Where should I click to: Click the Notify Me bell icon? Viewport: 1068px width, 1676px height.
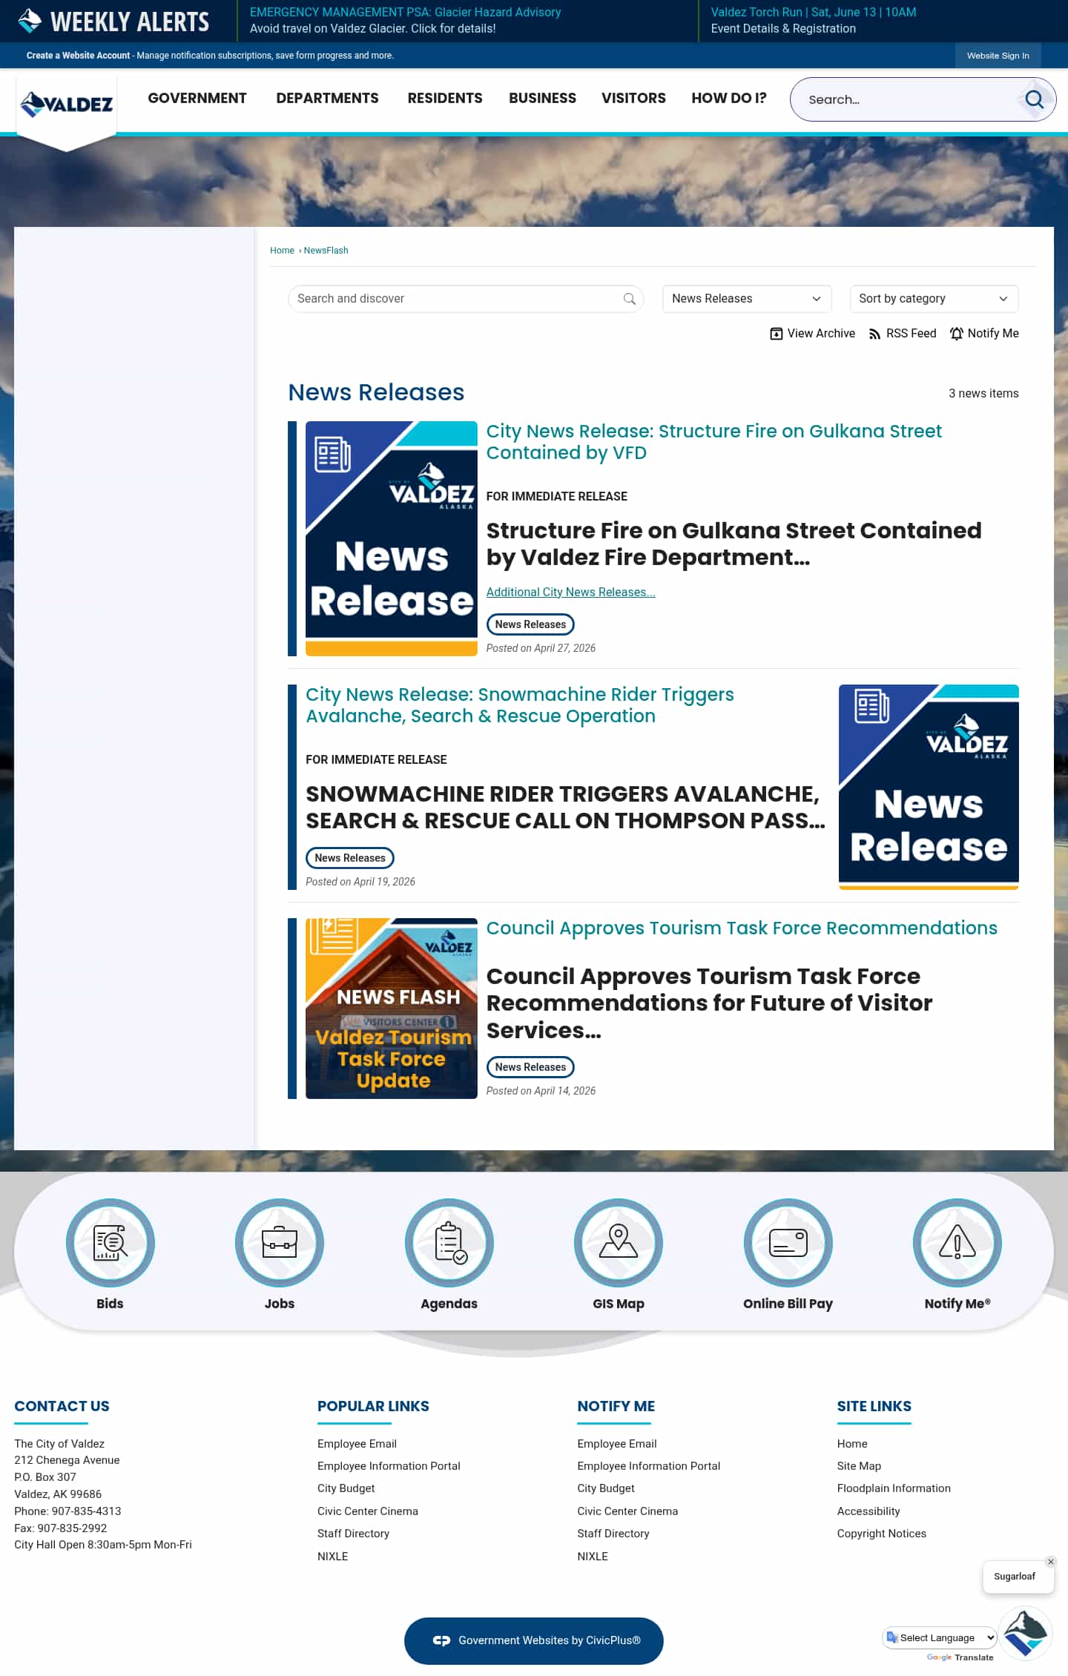[957, 334]
